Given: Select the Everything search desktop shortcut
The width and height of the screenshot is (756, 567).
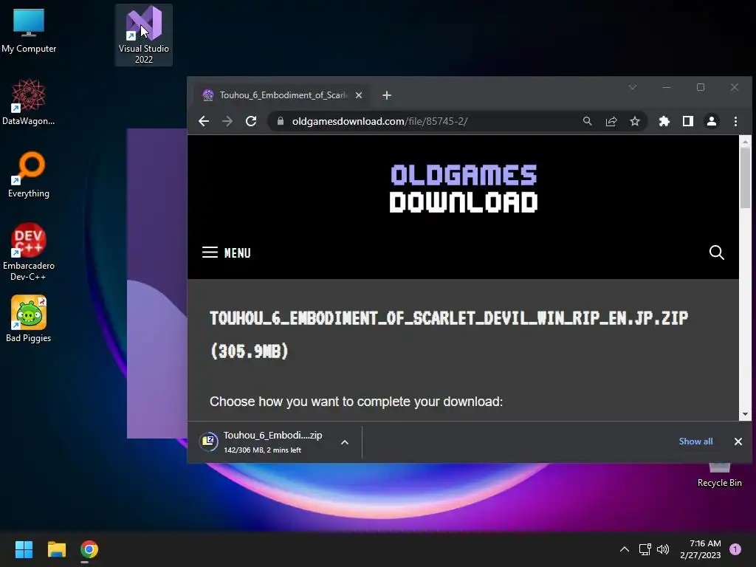Looking at the screenshot, I should [x=29, y=174].
